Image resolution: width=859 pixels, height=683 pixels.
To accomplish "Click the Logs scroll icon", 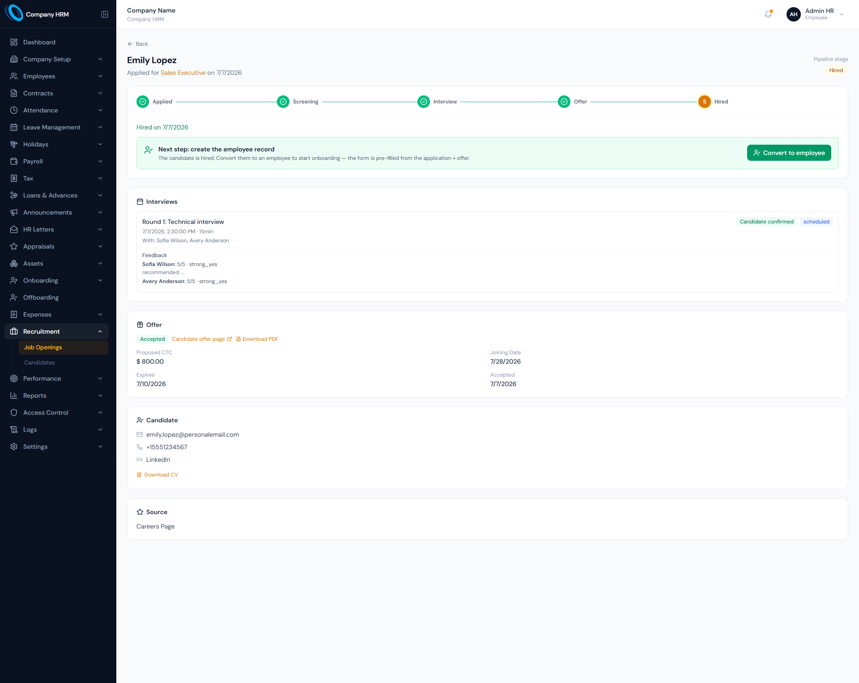I will click(14, 430).
